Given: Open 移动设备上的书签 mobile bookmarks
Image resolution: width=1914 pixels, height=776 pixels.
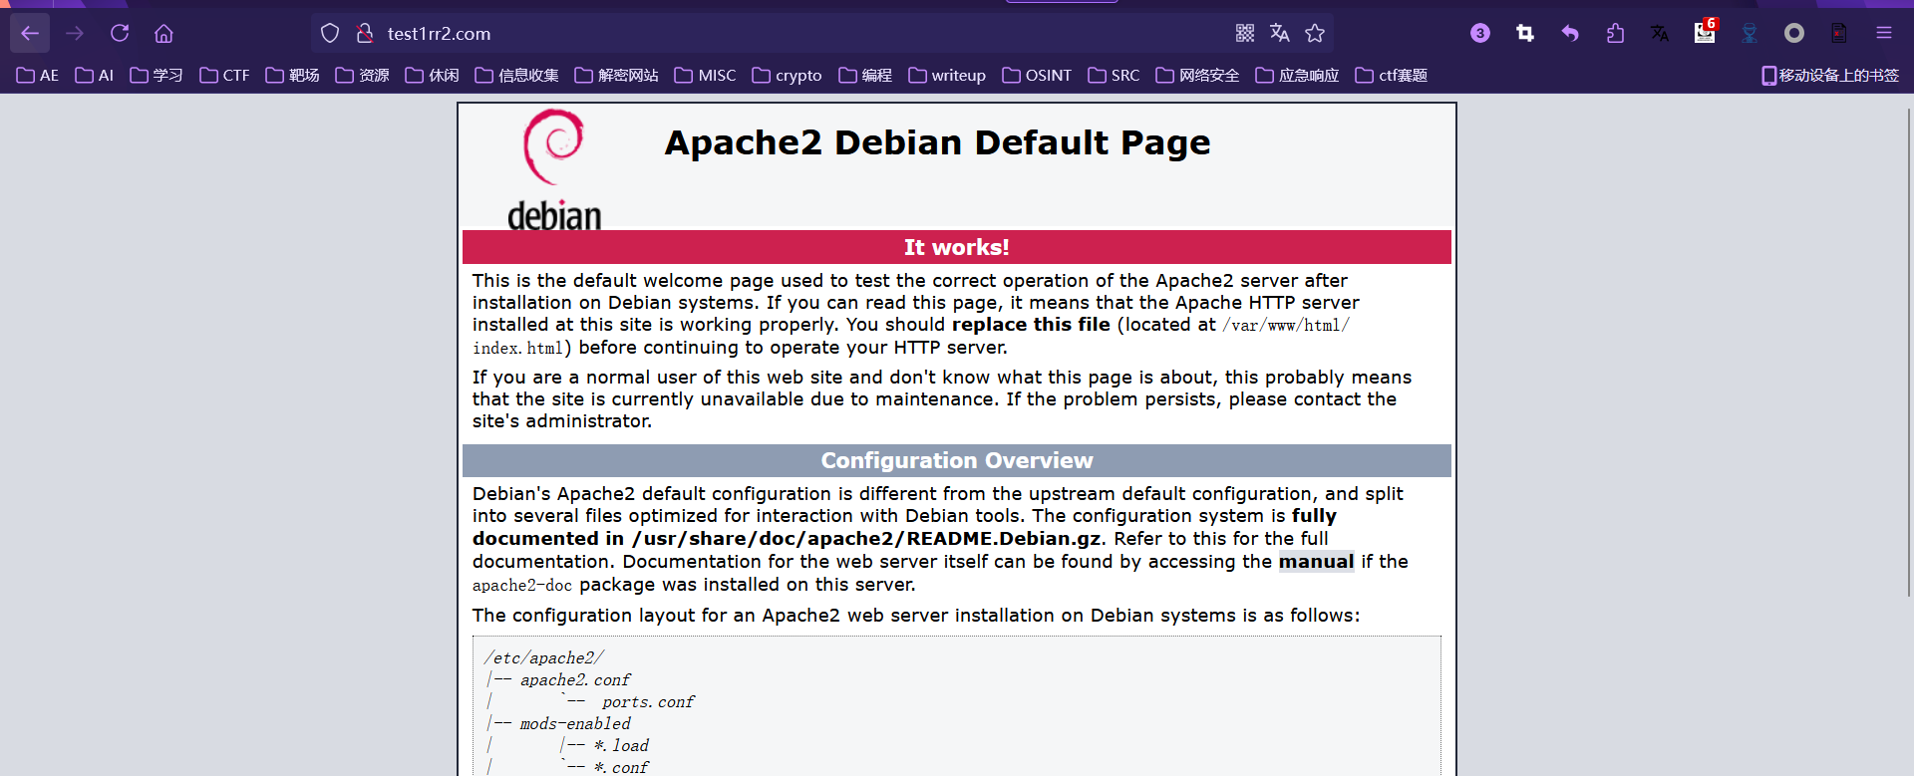Looking at the screenshot, I should tap(1830, 76).
